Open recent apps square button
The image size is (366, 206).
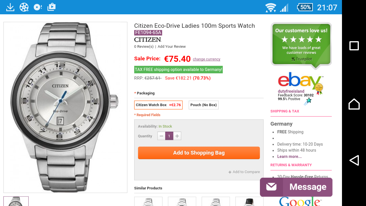[x=354, y=46]
